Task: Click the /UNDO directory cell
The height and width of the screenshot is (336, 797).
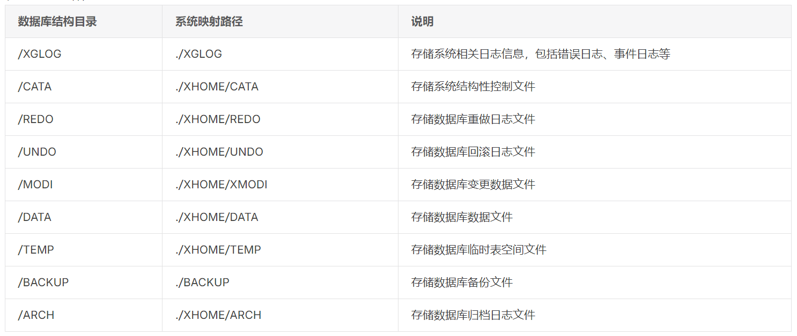Action: (x=37, y=152)
